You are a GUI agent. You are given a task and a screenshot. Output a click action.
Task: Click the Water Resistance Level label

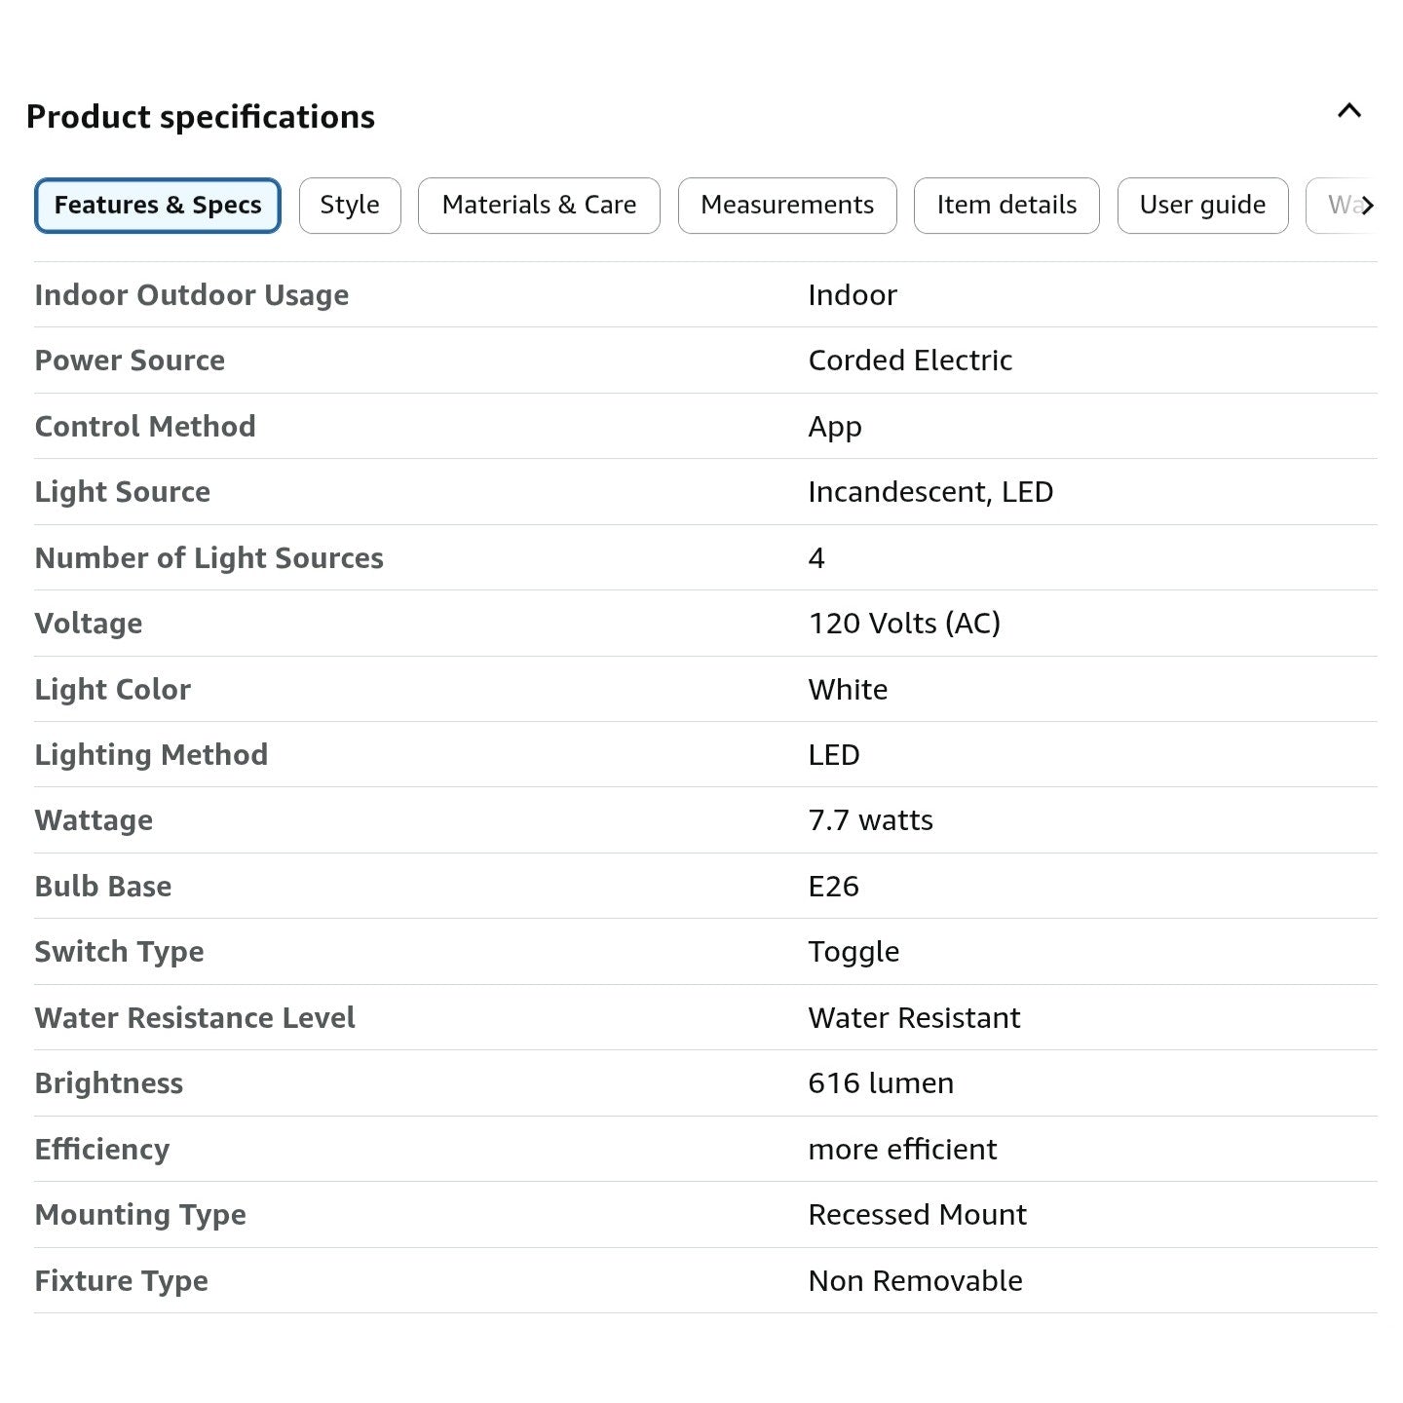coord(195,1018)
